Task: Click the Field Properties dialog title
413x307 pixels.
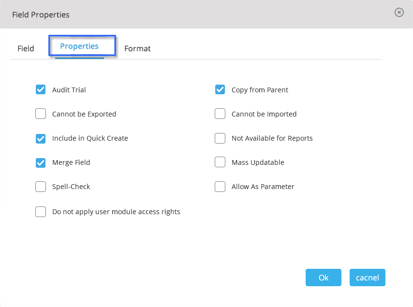Action: point(41,15)
